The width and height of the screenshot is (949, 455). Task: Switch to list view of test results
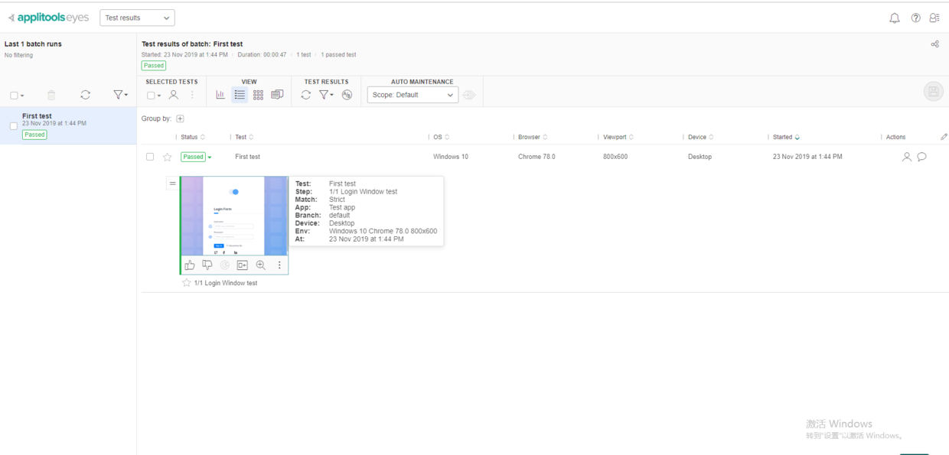point(240,95)
